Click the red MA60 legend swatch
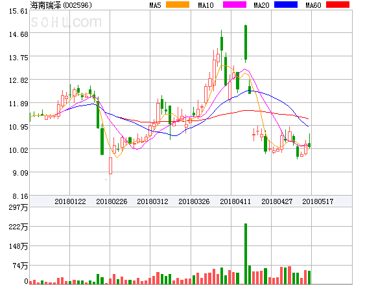Image resolution: width=389 pixels, height=285 pixels. click(338, 5)
